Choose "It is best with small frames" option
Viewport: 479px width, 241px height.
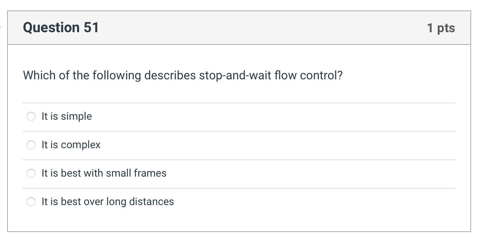(x=31, y=173)
